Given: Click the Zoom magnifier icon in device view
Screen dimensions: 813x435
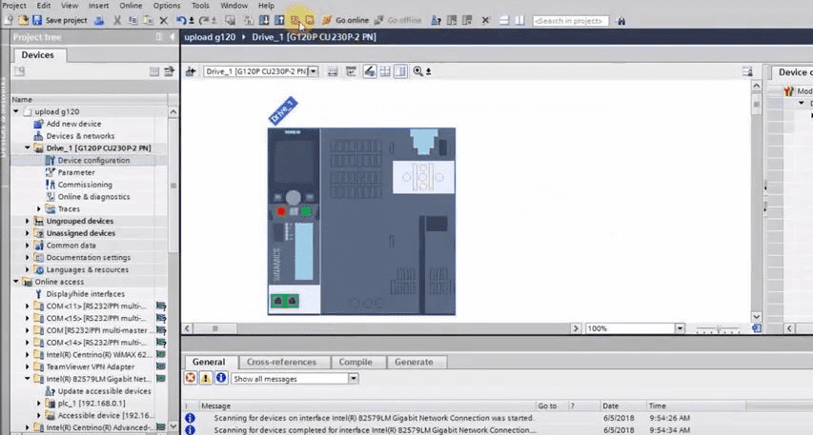Looking at the screenshot, I should [x=417, y=71].
